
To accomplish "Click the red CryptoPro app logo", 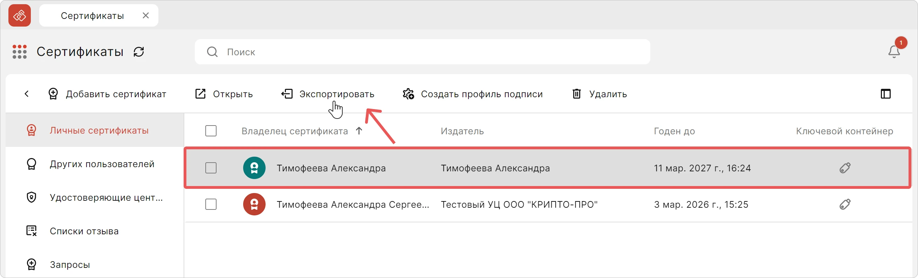I will (20, 15).
